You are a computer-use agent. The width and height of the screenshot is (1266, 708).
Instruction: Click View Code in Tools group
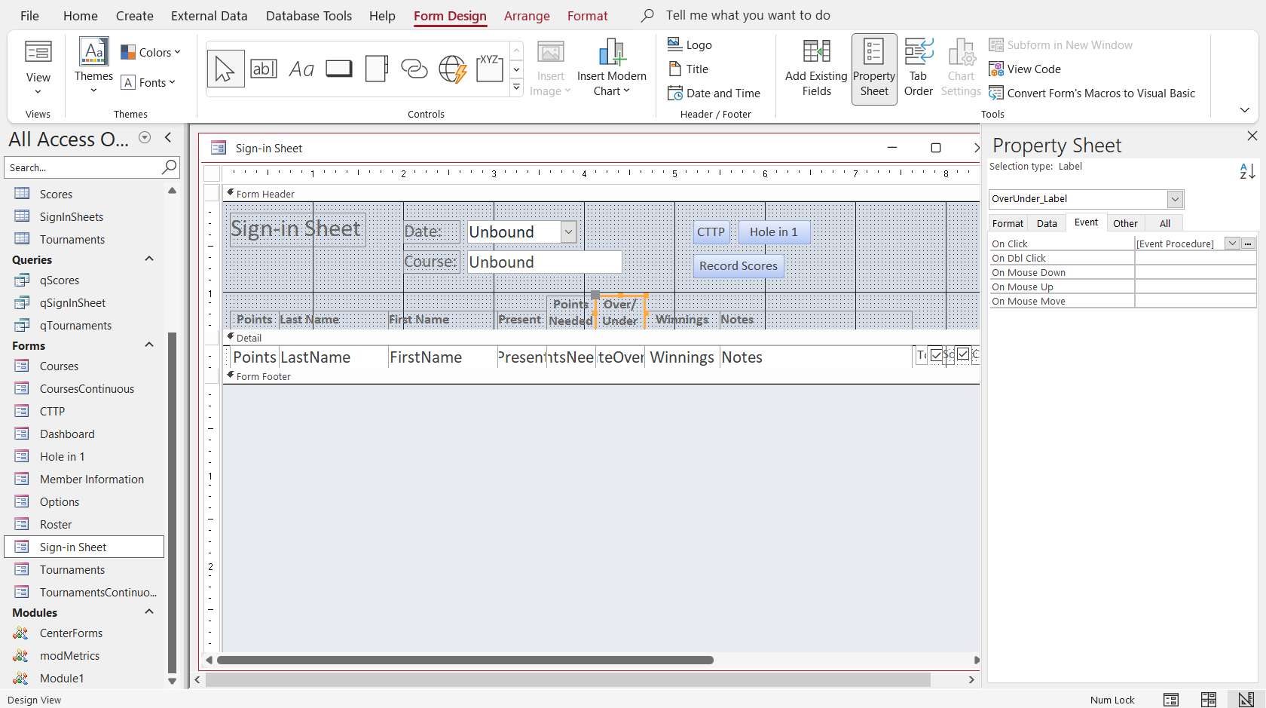pos(1025,69)
